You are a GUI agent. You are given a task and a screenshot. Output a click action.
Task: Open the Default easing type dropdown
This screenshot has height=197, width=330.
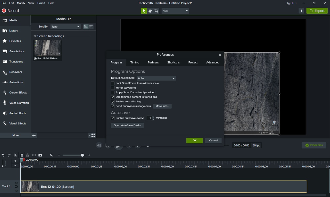[x=156, y=78]
